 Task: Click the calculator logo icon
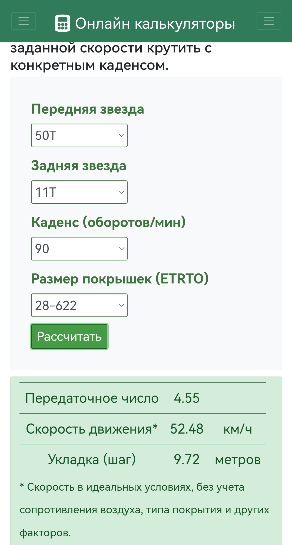point(62,24)
